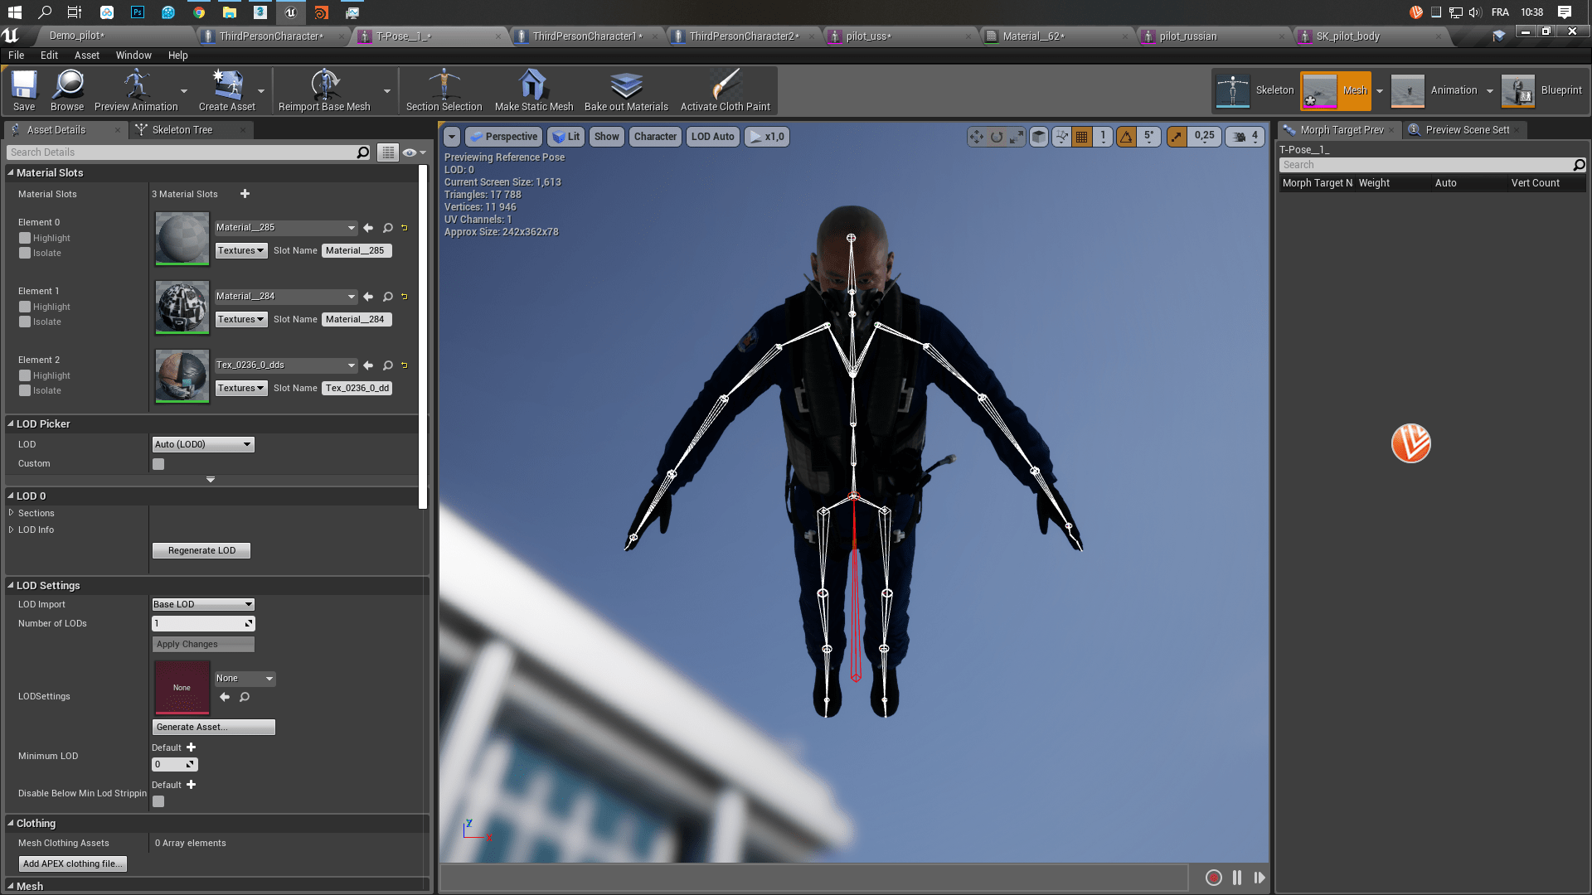Open Material__285 asset dropdown

point(285,228)
